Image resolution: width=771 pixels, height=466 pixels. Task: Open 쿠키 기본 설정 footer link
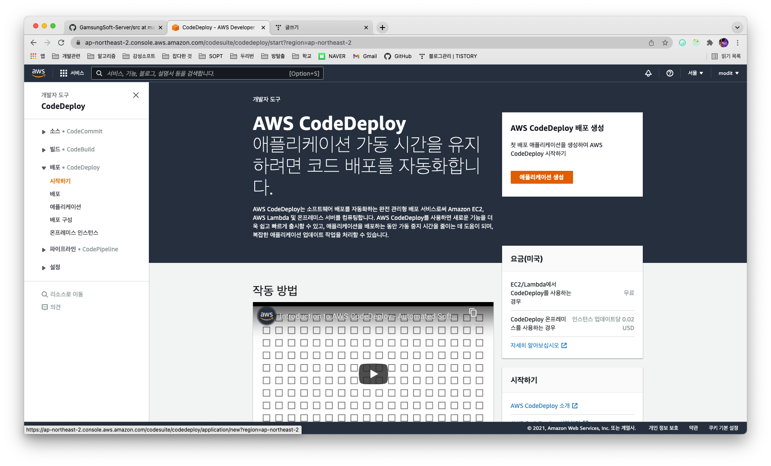[x=723, y=428]
